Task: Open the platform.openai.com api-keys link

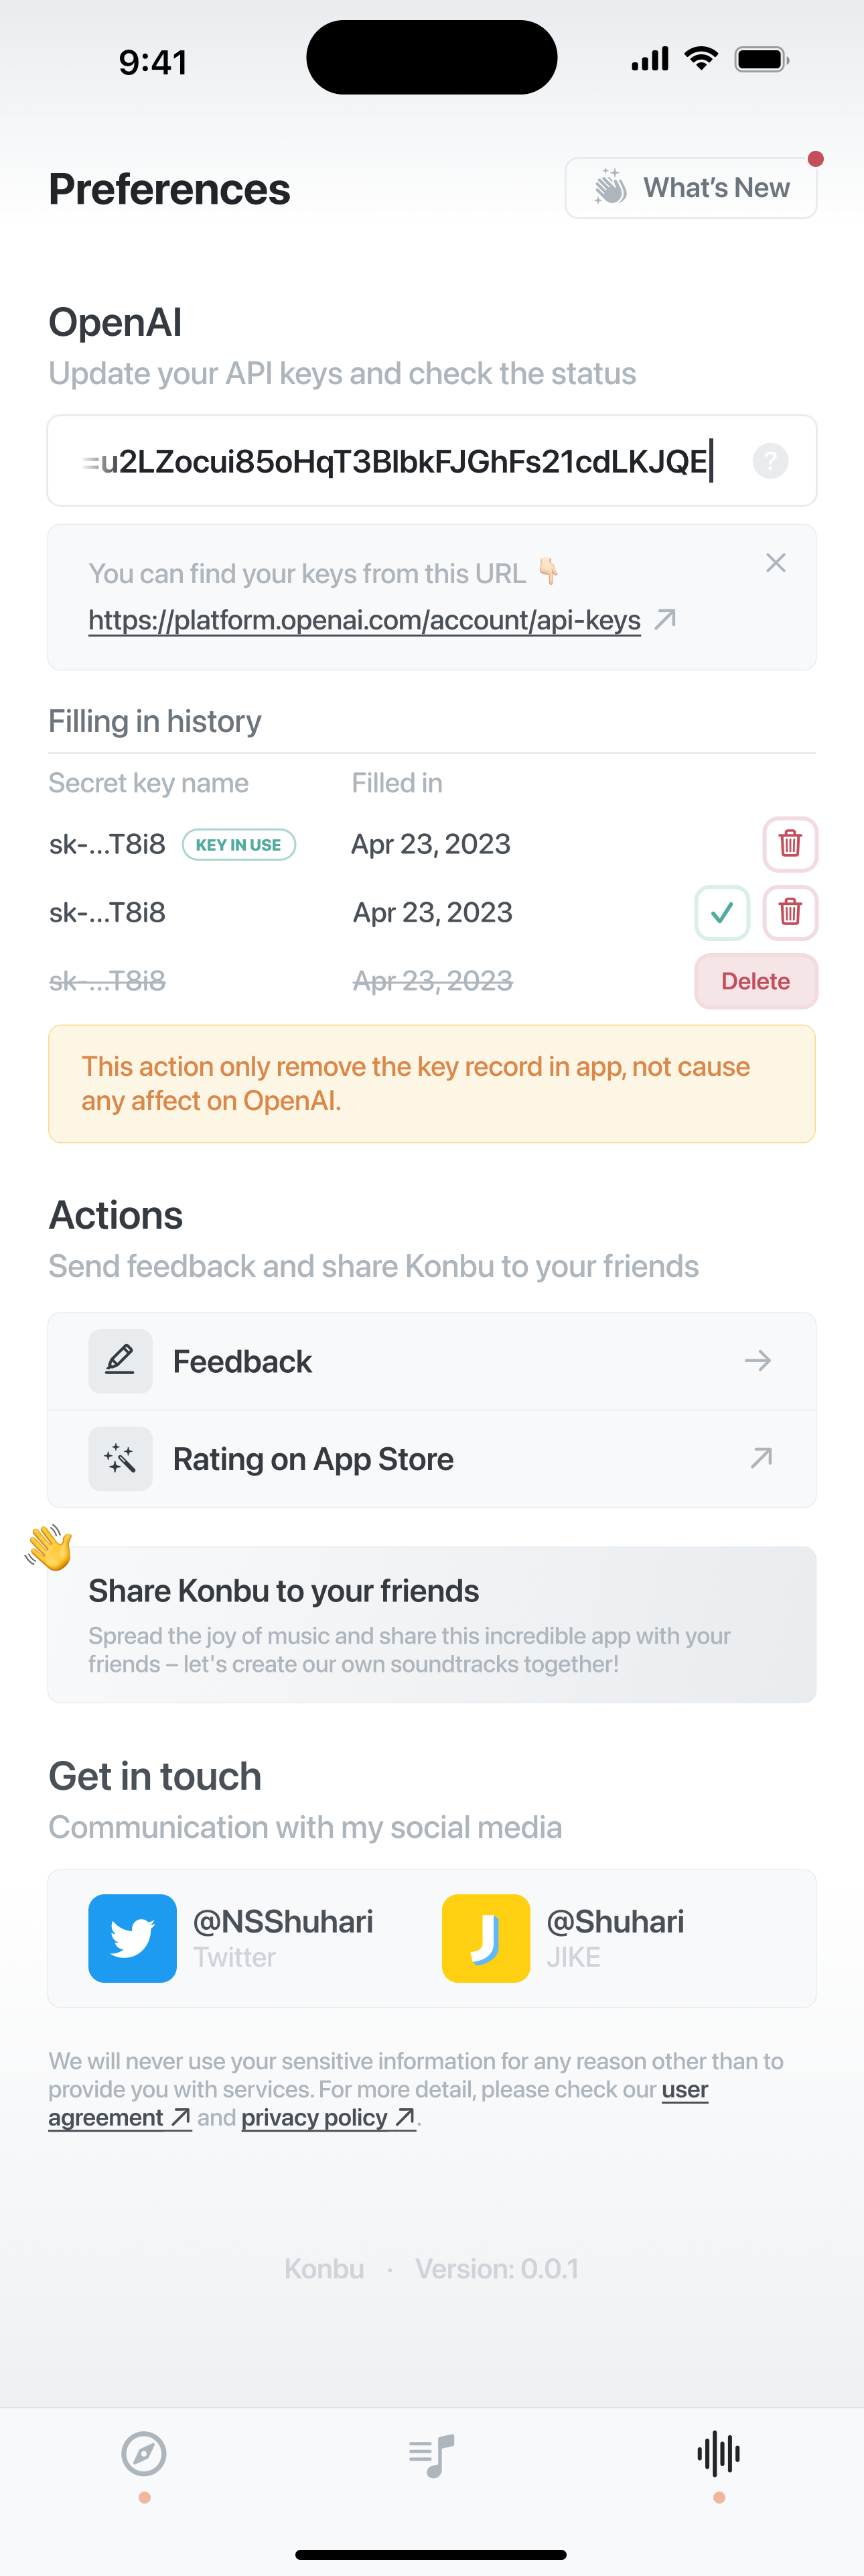Action: 364,620
